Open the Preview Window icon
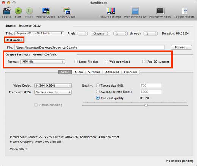Viewport: 201px width, 166px height. click(135, 11)
